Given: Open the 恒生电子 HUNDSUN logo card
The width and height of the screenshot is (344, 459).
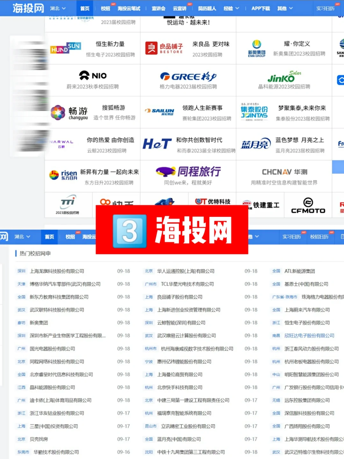Looking at the screenshot, I should pos(66,48).
